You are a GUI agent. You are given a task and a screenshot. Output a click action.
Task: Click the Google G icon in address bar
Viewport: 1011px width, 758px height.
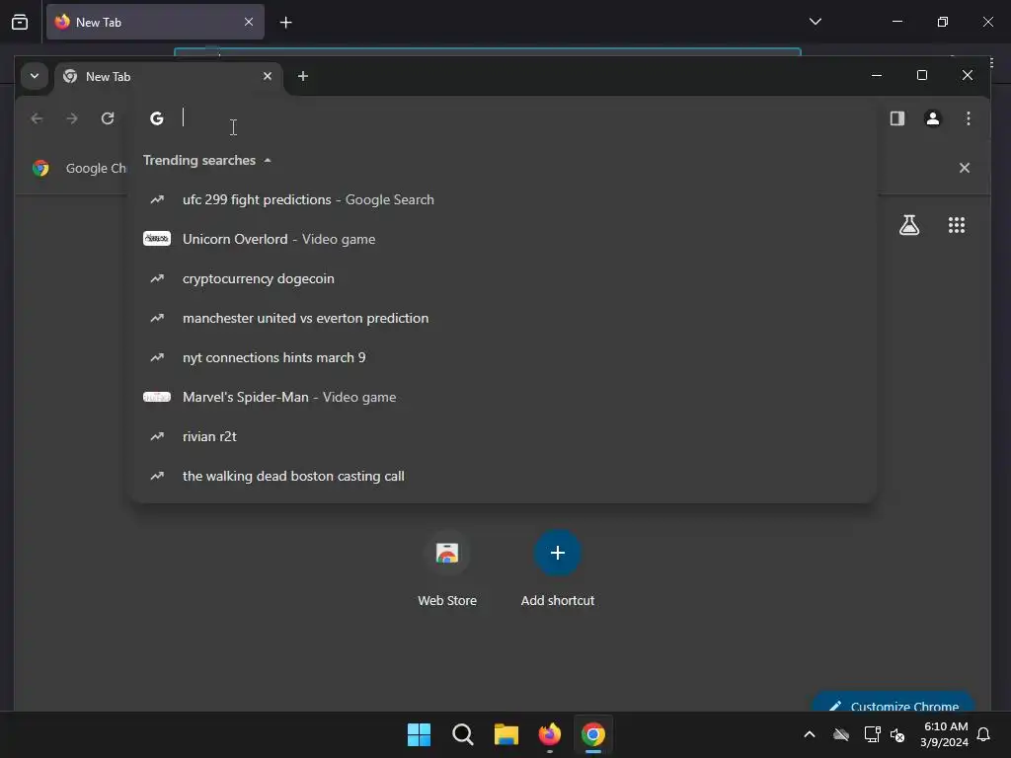coord(157,118)
